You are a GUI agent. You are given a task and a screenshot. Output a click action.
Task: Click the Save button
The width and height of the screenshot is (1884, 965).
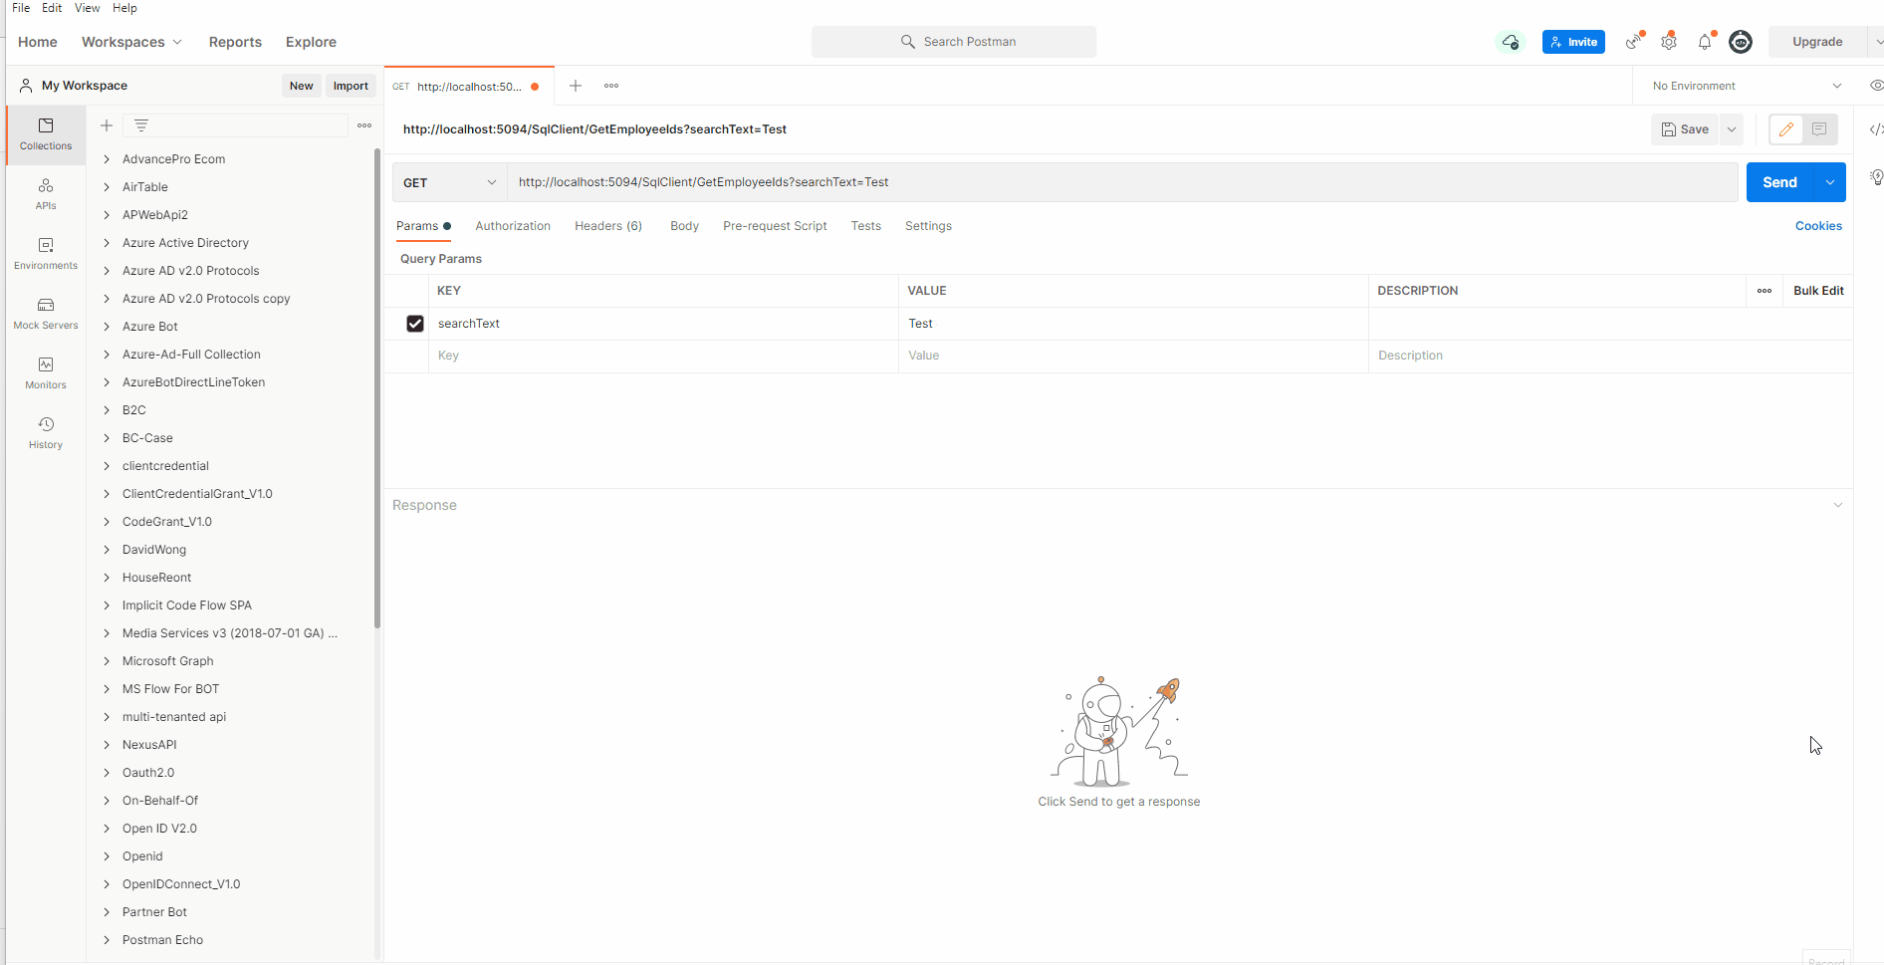[1685, 129]
